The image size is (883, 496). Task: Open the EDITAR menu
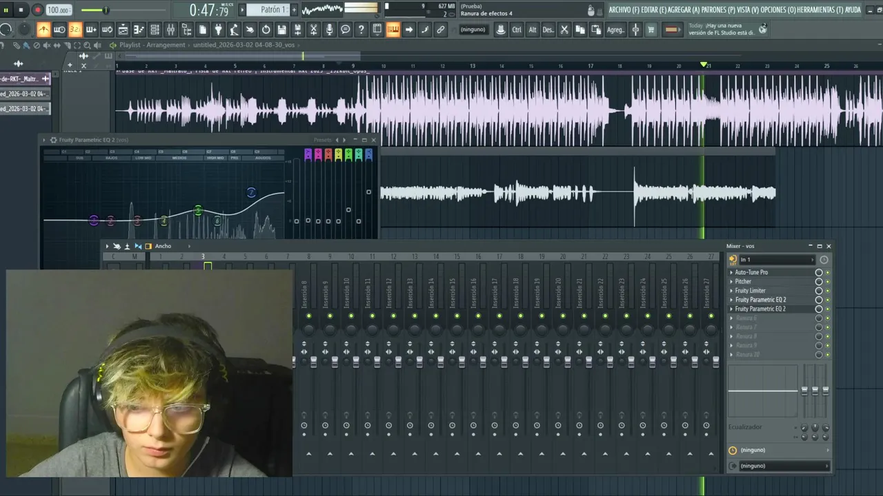pyautogui.click(x=653, y=10)
